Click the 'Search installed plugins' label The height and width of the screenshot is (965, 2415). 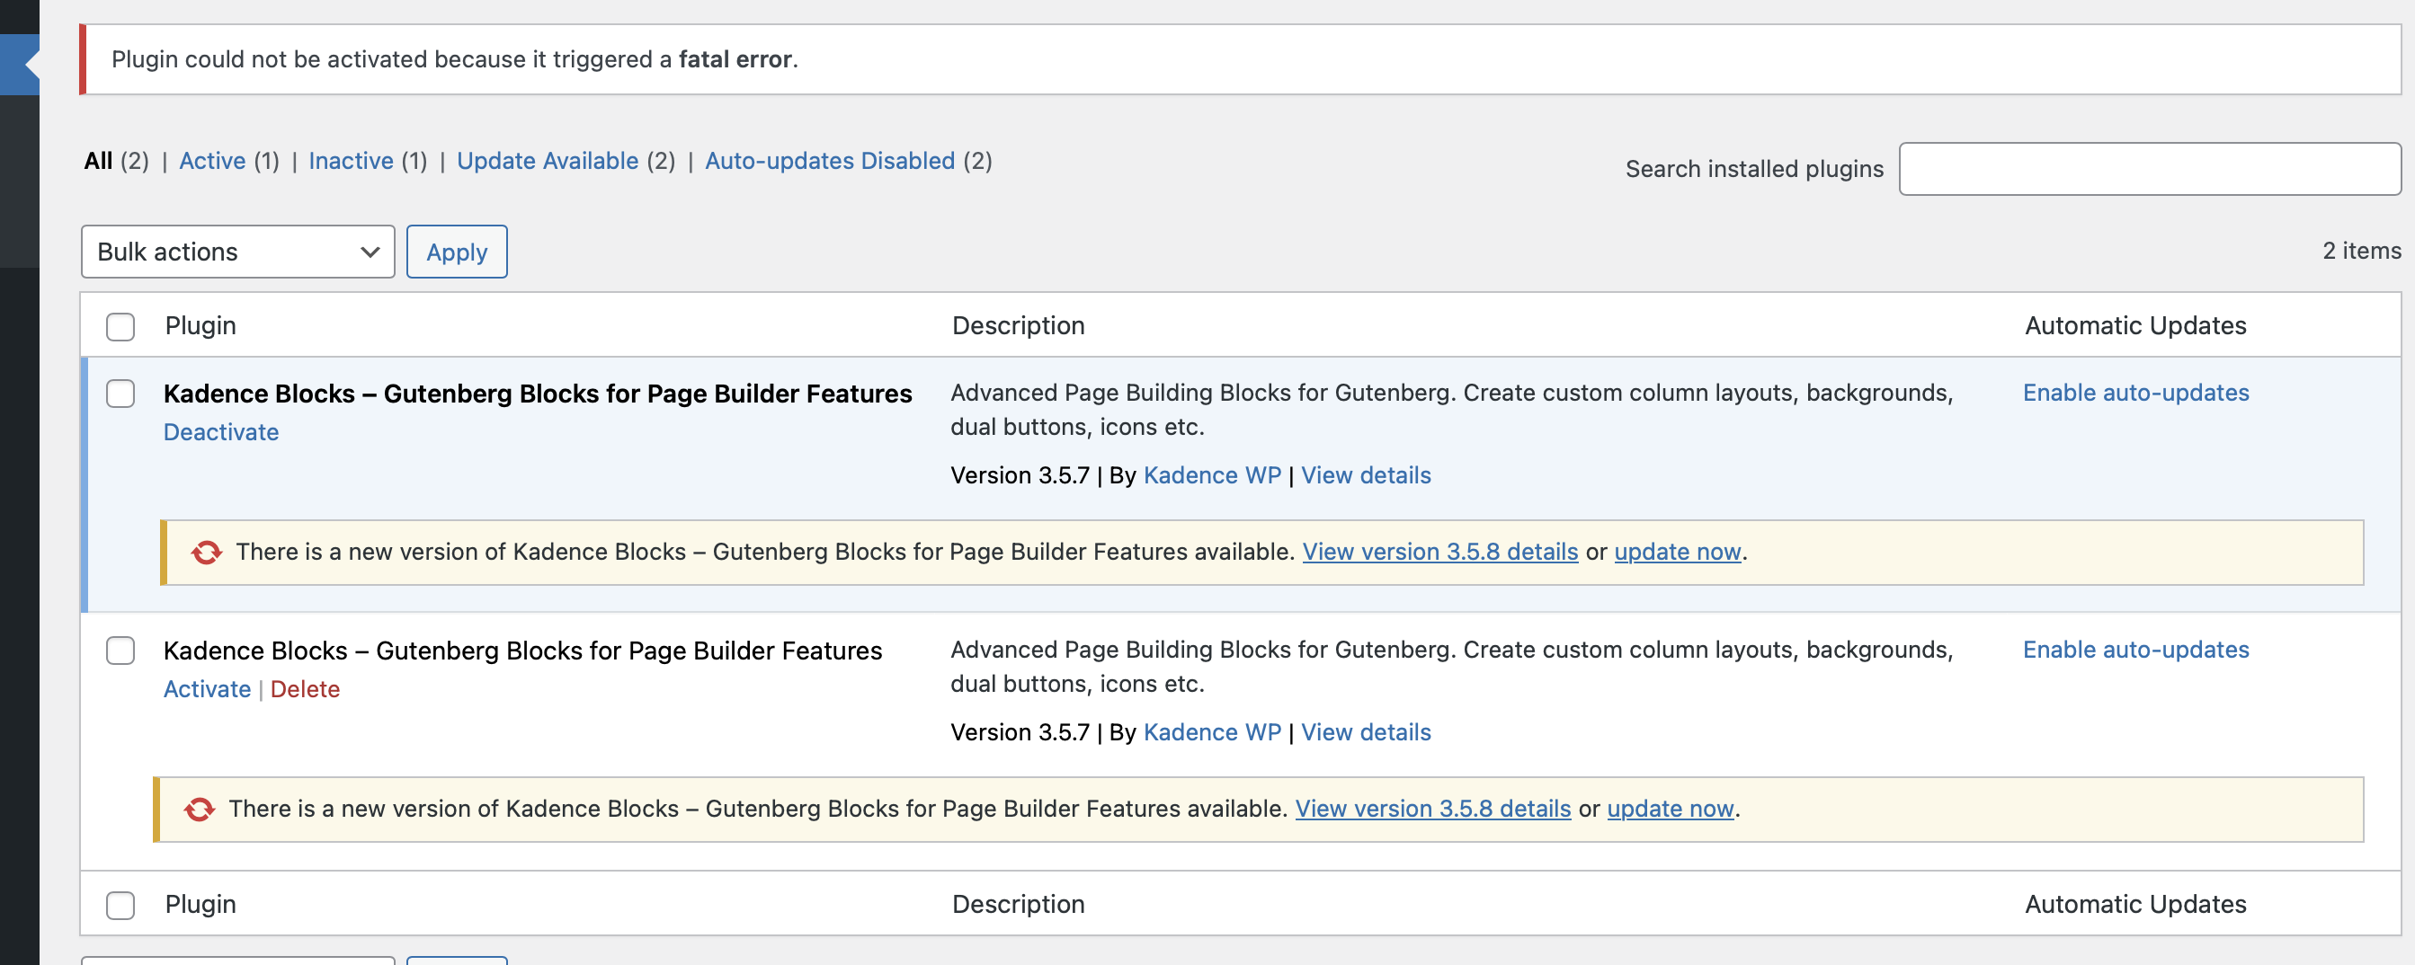click(x=1754, y=169)
